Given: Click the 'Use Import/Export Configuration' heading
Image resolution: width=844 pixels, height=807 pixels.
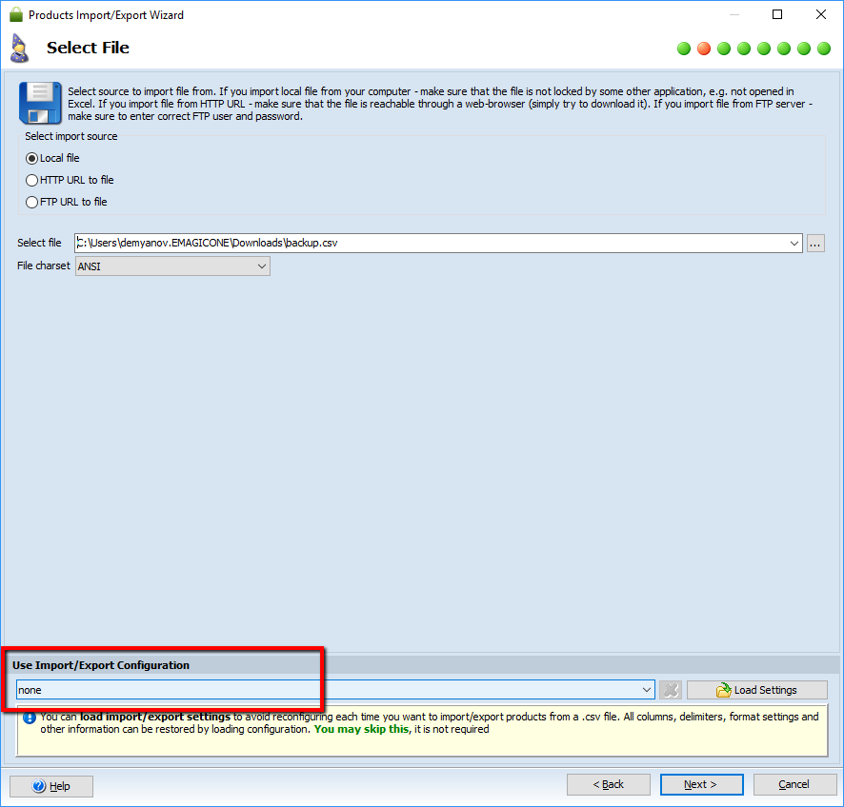Looking at the screenshot, I should 101,665.
